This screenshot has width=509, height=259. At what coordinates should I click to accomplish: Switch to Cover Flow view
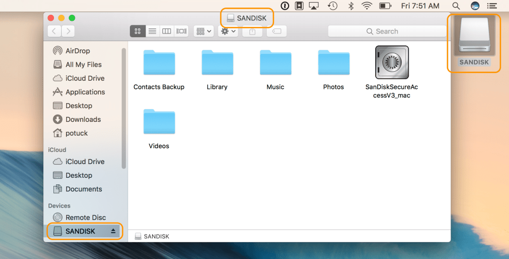click(181, 31)
